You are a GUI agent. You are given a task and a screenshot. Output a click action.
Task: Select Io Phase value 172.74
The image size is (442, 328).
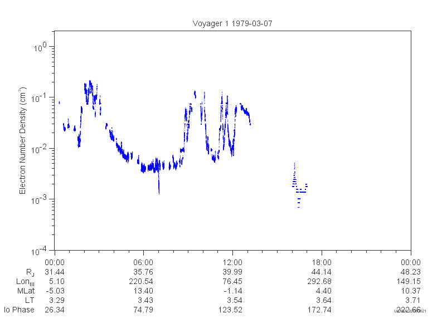tap(319, 310)
